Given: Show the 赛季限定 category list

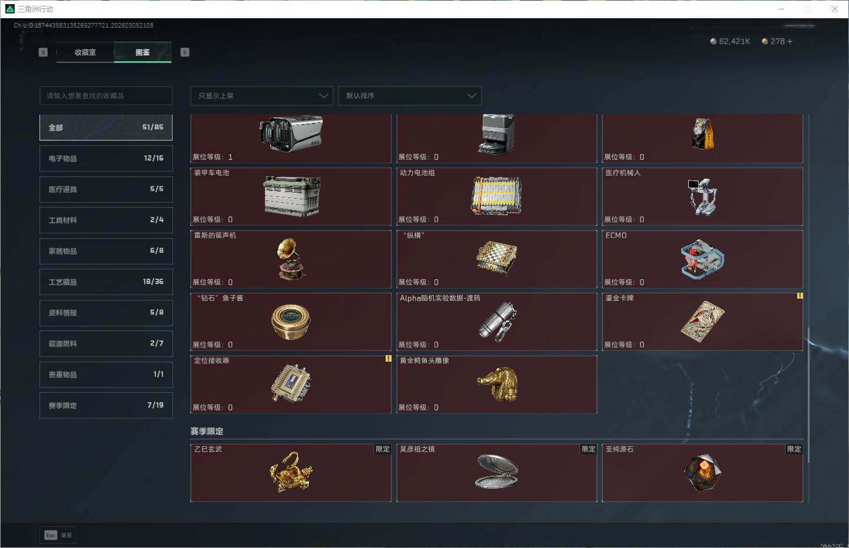Looking at the screenshot, I should click(x=106, y=405).
